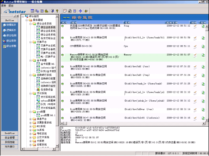Image resolution: width=209 pixels, height=156 pixels.
Task: Click the note page with red mark icon
Action: tap(65, 11)
